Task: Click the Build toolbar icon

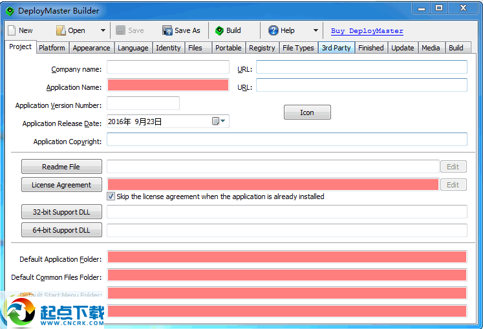Action: tap(219, 30)
